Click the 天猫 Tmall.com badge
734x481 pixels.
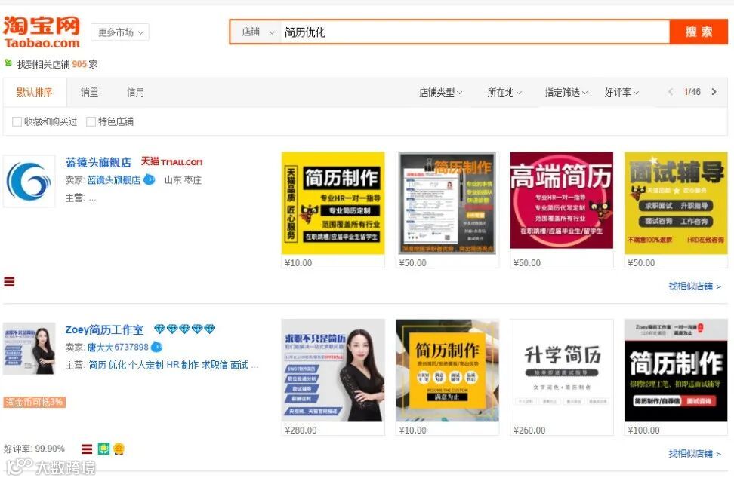(x=172, y=162)
